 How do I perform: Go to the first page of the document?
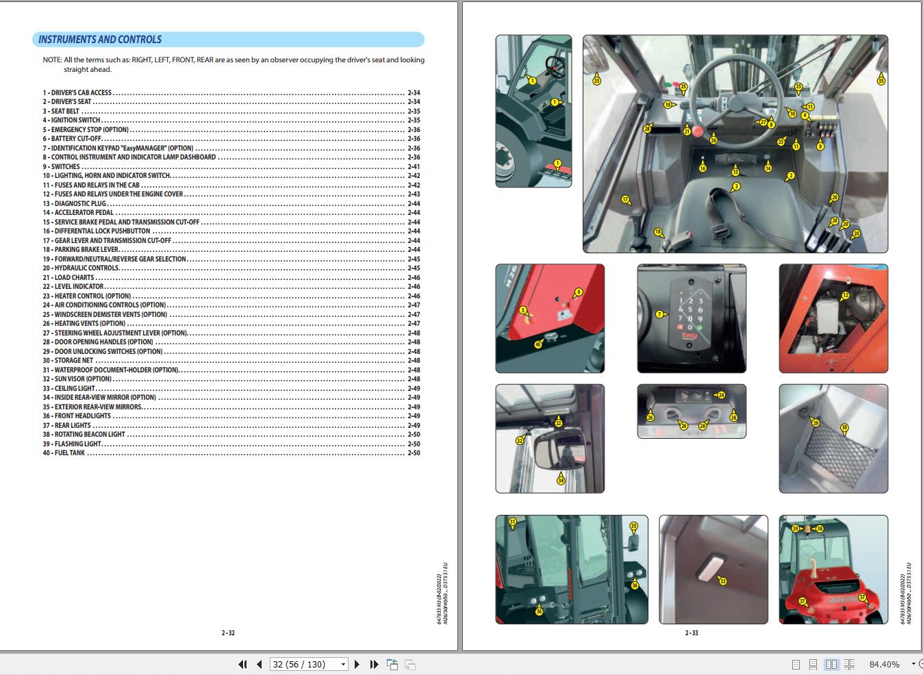(x=242, y=664)
